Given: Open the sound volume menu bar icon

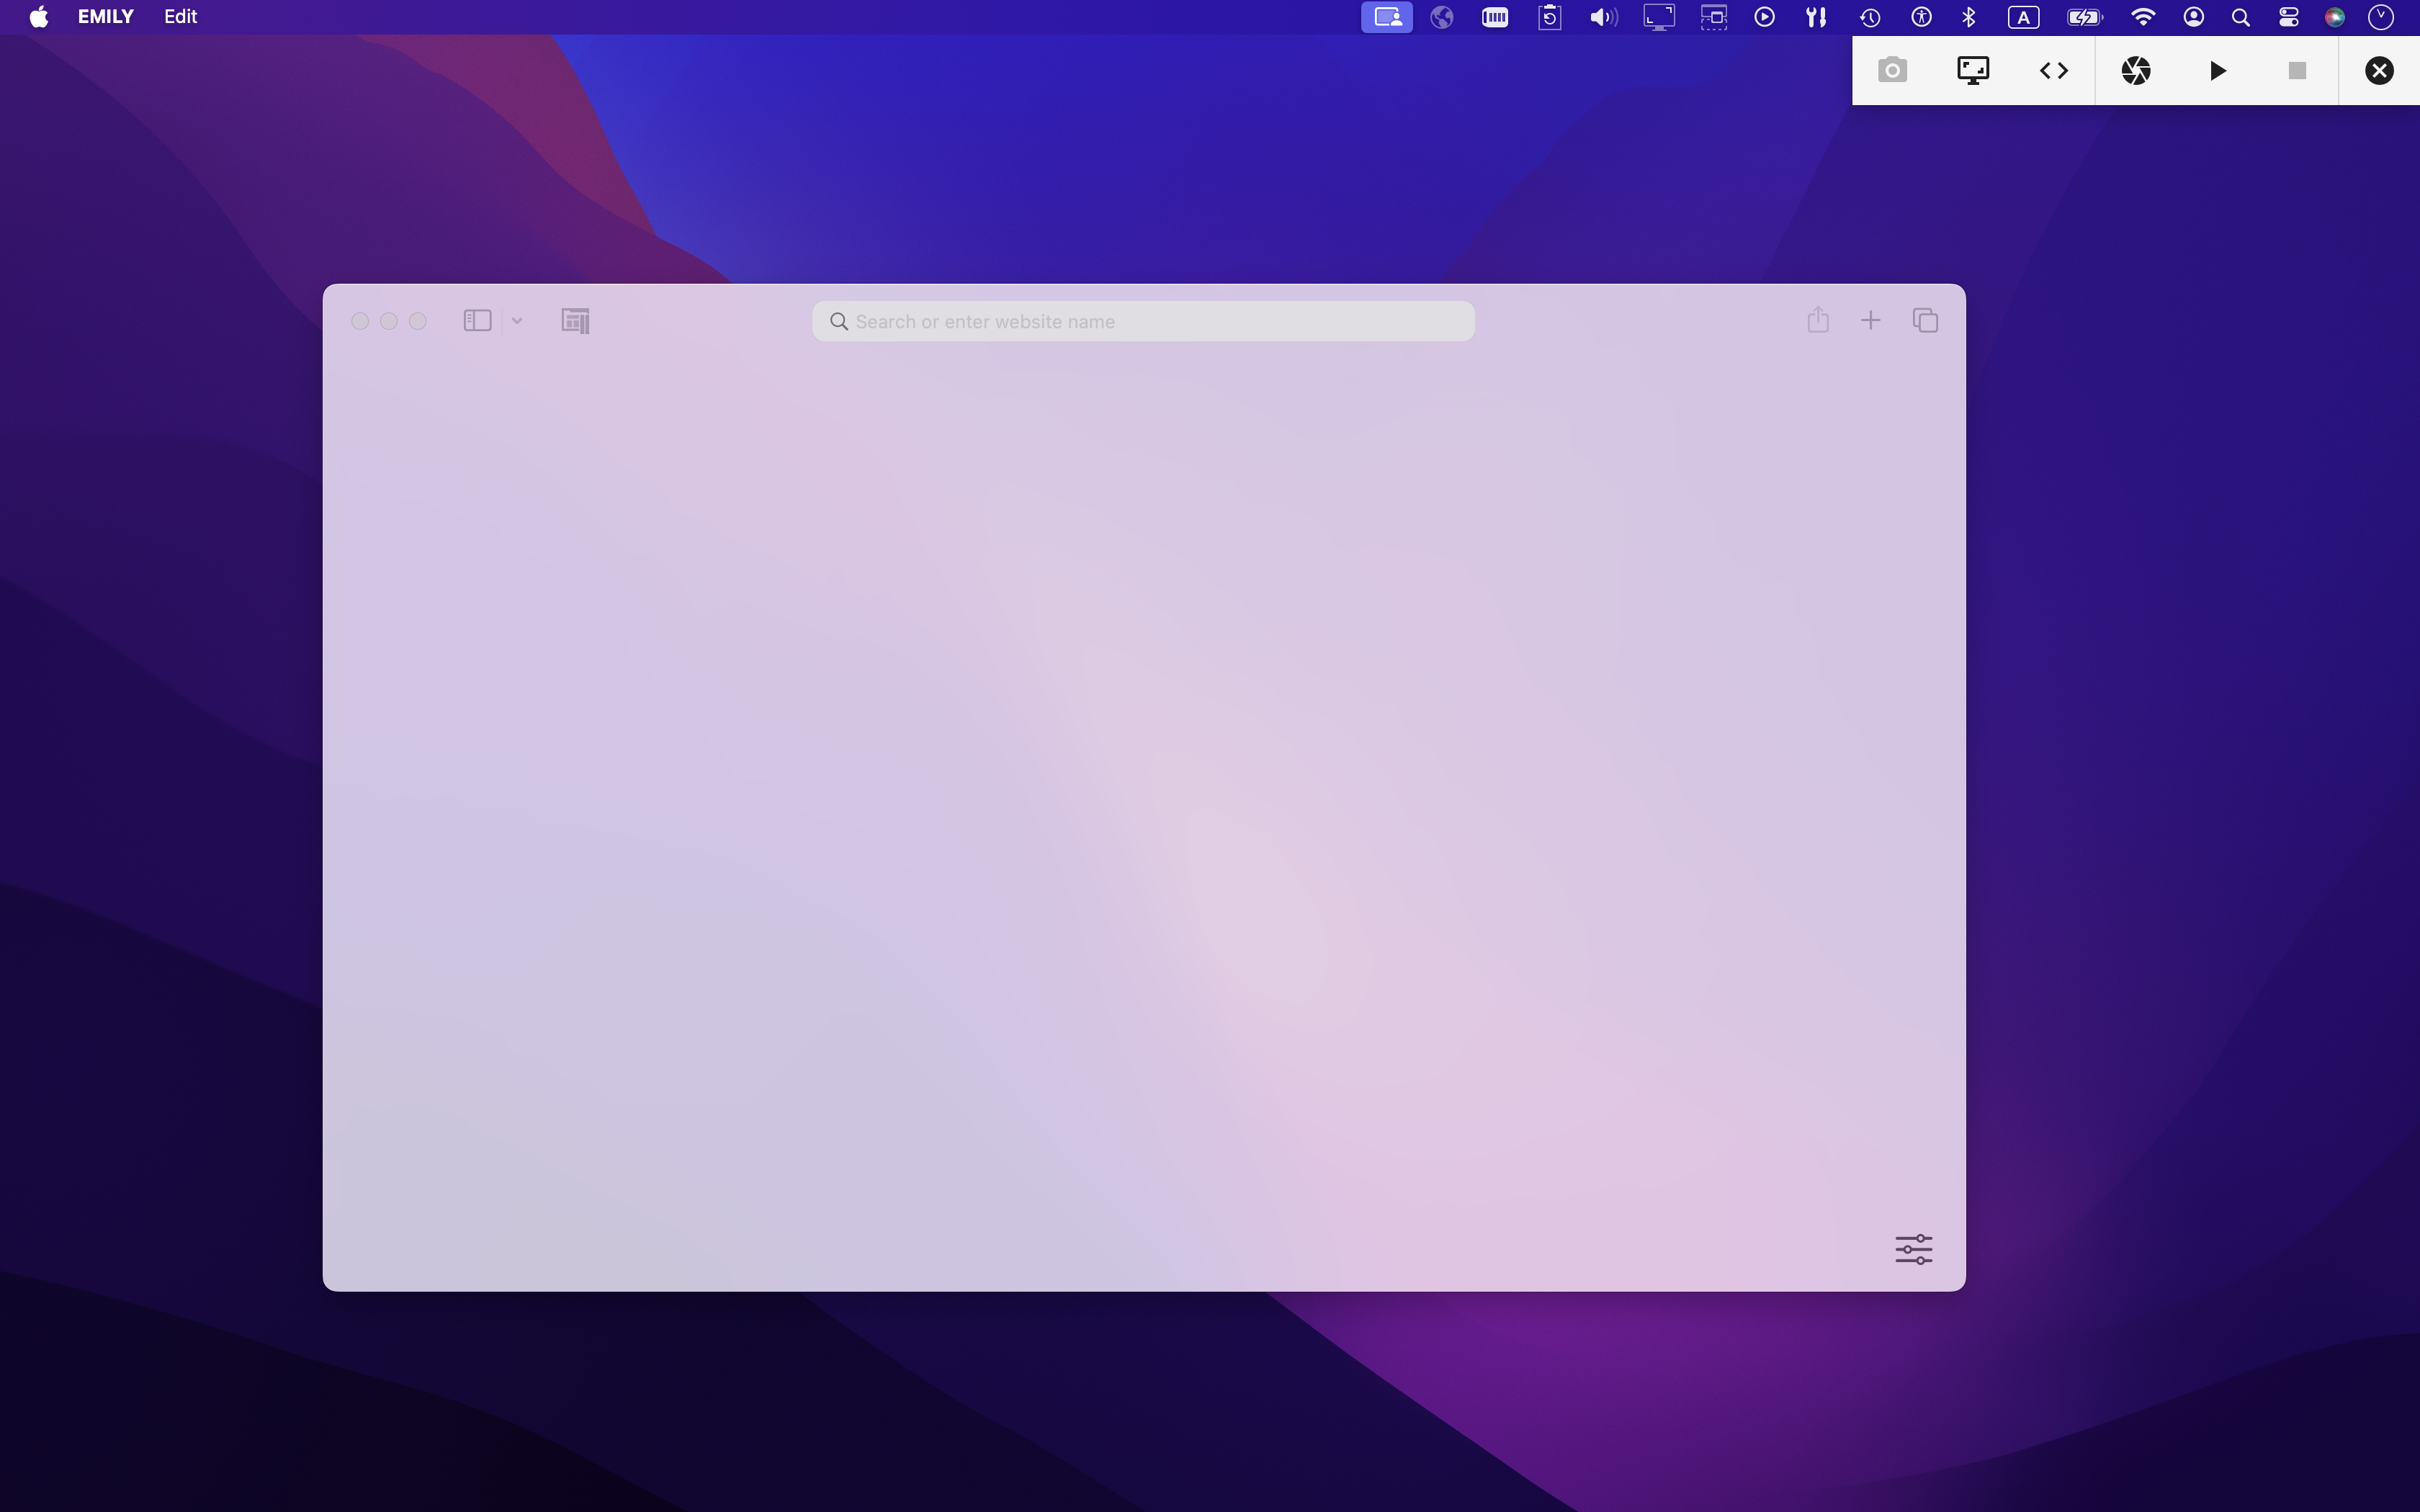Looking at the screenshot, I should [1603, 17].
